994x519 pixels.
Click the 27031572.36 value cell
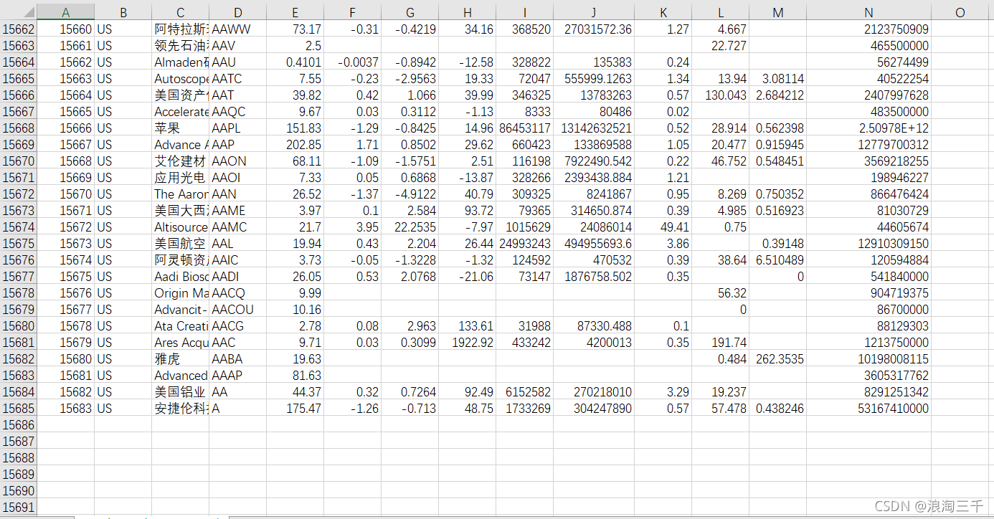[594, 29]
